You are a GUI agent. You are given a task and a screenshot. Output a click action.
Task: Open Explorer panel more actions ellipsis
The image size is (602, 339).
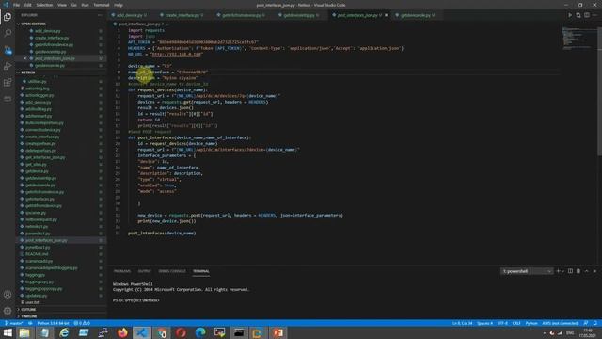(x=100, y=15)
